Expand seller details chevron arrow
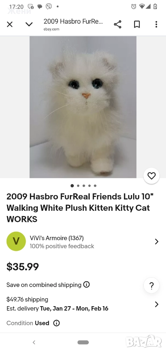The width and height of the screenshot is (166, 352). (x=156, y=242)
